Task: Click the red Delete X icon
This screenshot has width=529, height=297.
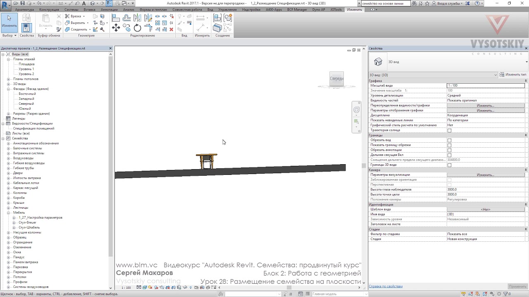Action: (172, 29)
